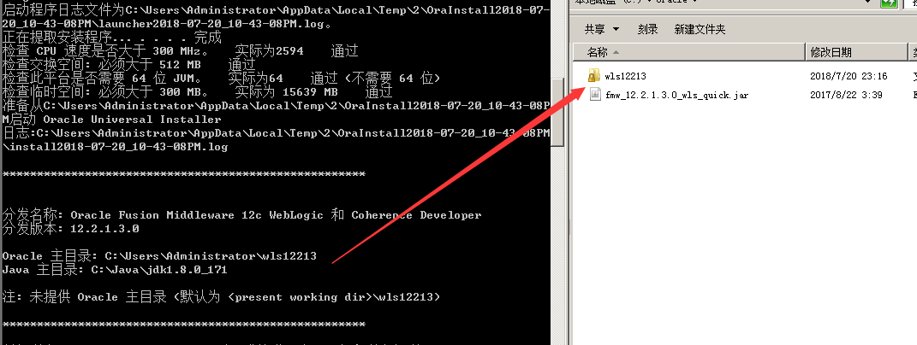Screen dimensions: 917x345
Task: Select the wls12213 folder name
Action: [x=625, y=76]
